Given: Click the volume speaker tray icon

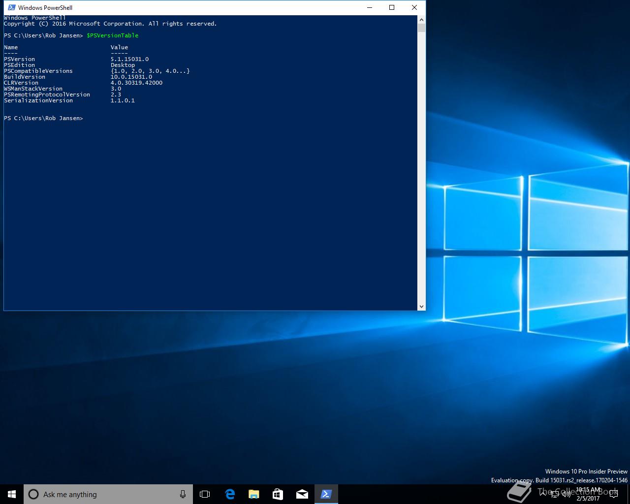Looking at the screenshot, I should pos(567,495).
